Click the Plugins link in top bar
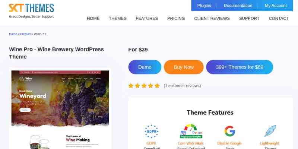Screen dimensions: 298x149 coord(204,6)
